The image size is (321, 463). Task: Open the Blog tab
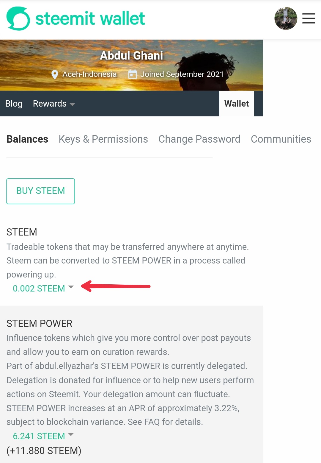pyautogui.click(x=14, y=104)
